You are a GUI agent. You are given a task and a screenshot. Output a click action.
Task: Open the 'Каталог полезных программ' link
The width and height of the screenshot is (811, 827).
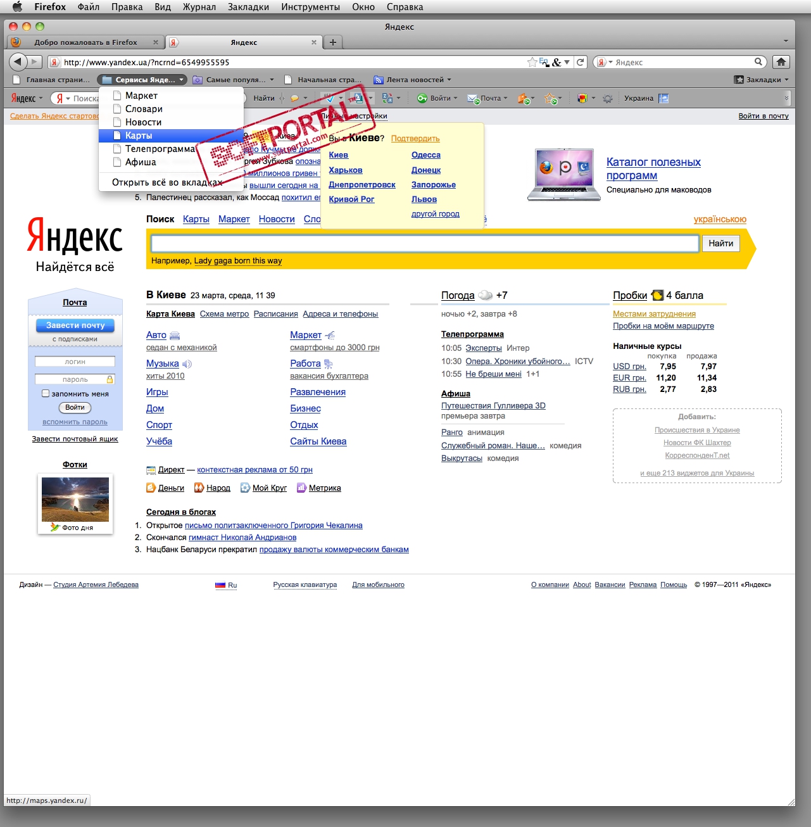point(653,168)
